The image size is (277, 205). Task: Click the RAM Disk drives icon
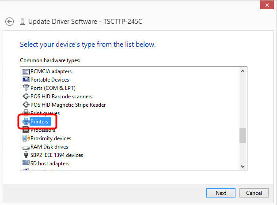click(26, 147)
